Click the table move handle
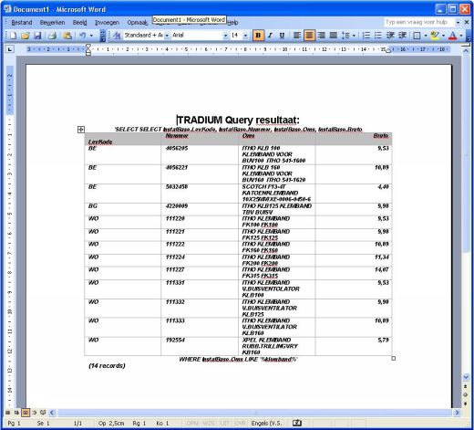The width and height of the screenshot is (474, 430). pyautogui.click(x=81, y=130)
